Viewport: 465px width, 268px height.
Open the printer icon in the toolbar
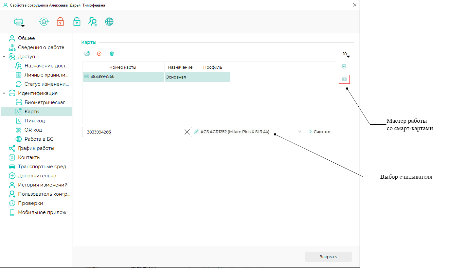pyautogui.click(x=19, y=22)
